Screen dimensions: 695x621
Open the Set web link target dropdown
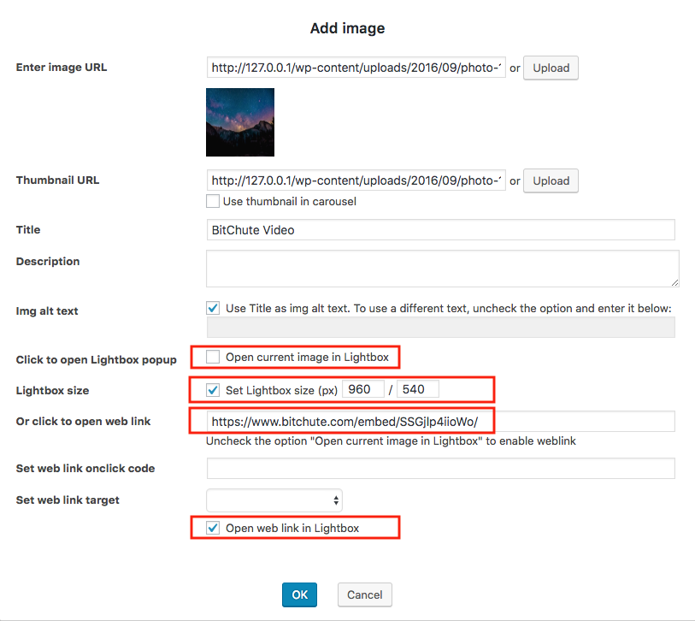point(274,500)
